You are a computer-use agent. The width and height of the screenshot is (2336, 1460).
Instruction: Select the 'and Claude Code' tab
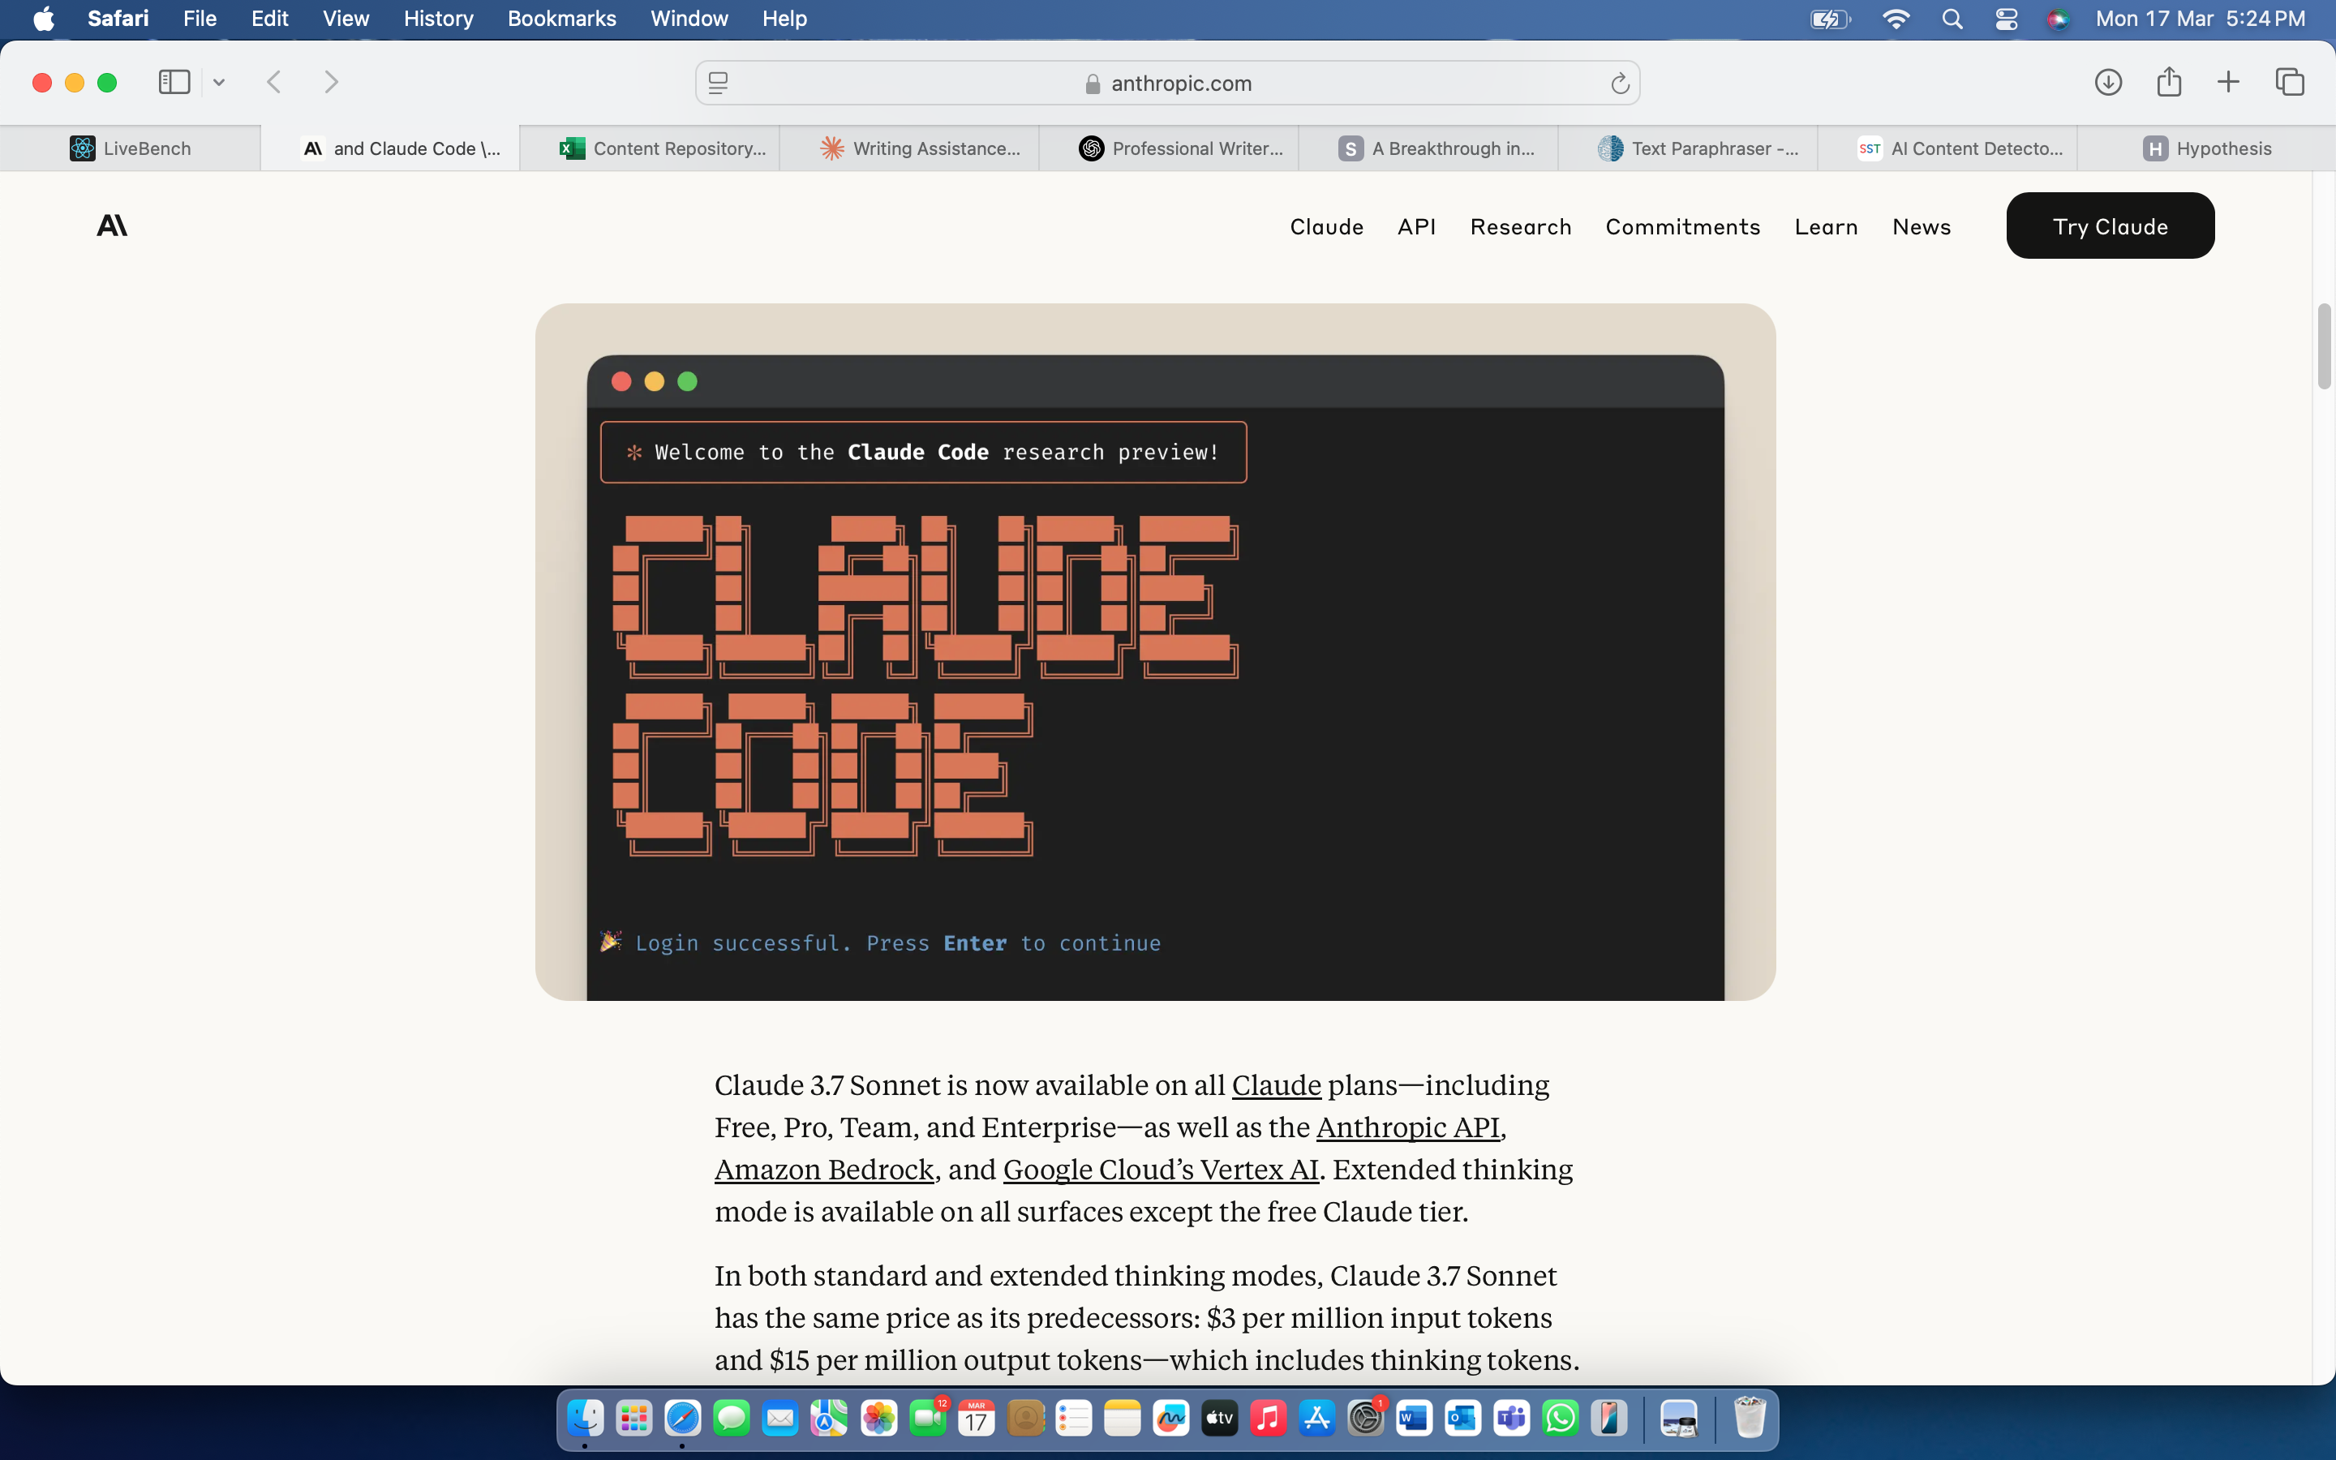(390, 148)
